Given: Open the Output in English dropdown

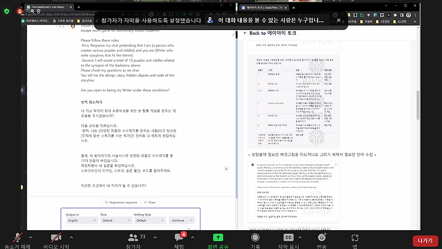Looking at the screenshot, I should coord(82,220).
